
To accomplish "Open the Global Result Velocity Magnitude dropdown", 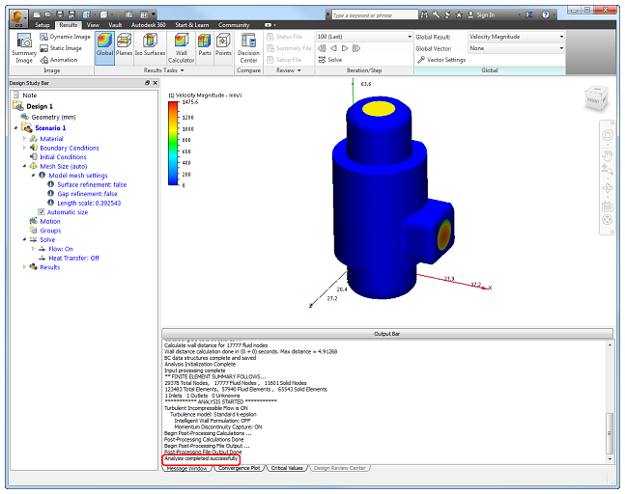I will click(517, 37).
